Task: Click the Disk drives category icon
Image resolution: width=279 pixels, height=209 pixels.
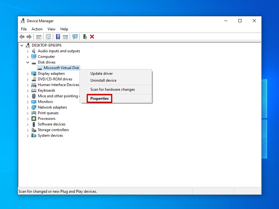Action: pos(34,63)
